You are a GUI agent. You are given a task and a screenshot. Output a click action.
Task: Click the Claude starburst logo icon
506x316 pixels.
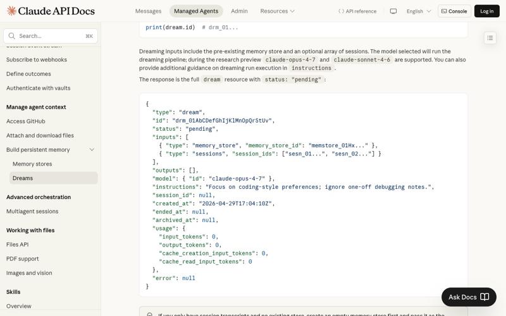tap(11, 11)
